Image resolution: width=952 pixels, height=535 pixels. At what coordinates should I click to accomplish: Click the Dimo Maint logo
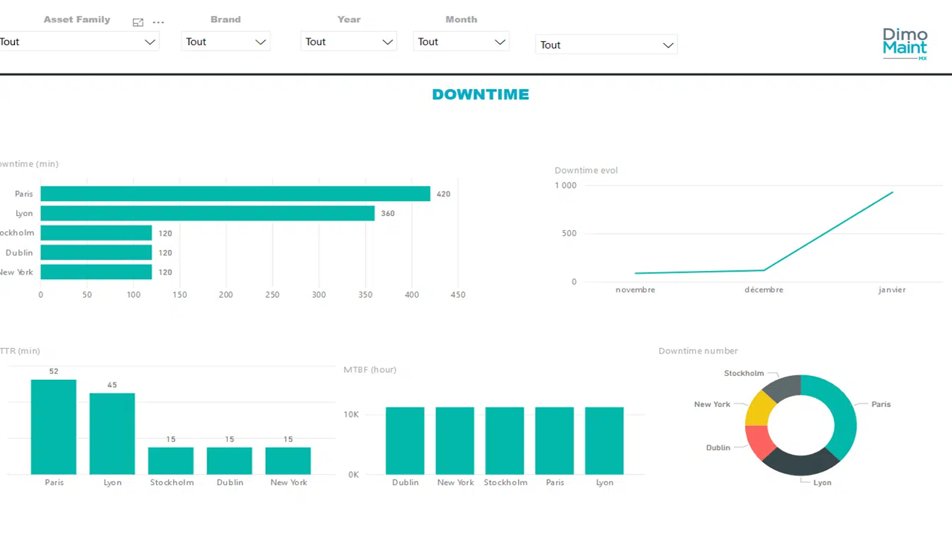(904, 43)
